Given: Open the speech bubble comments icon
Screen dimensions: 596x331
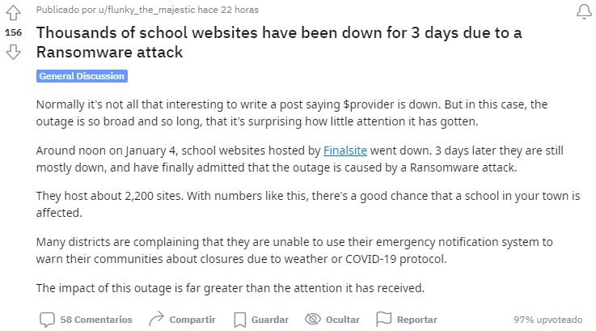Looking at the screenshot, I should coord(47,320).
